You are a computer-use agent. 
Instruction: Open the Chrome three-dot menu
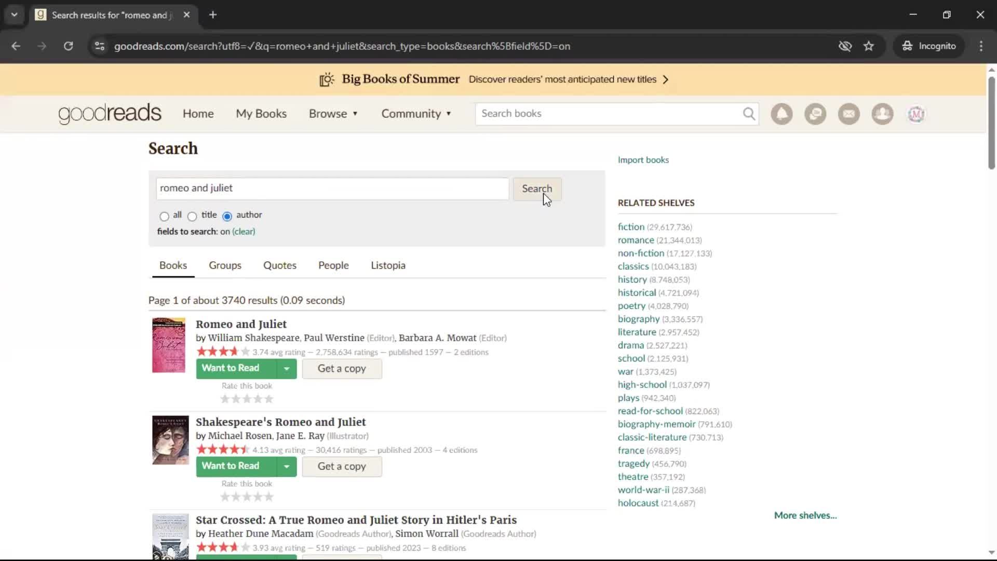pyautogui.click(x=981, y=46)
